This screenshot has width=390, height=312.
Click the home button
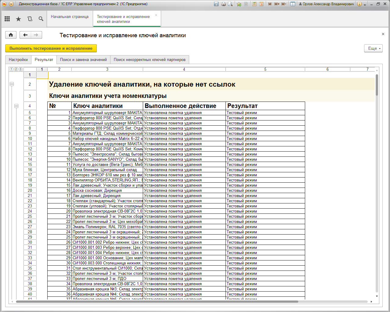pos(11,35)
